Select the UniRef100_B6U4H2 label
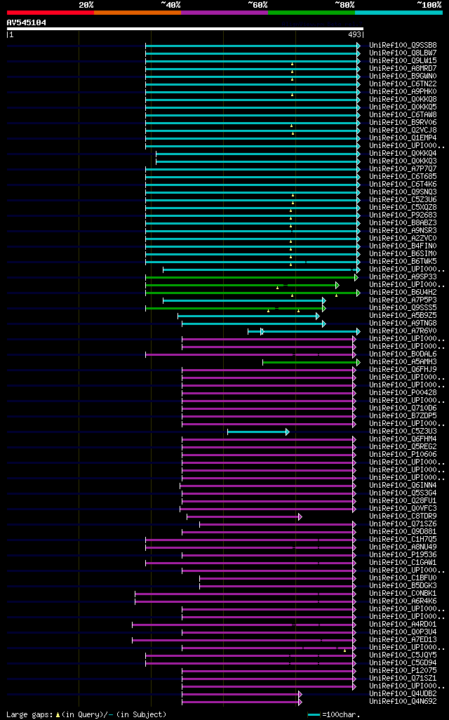The width and height of the screenshot is (449, 720). [x=403, y=292]
